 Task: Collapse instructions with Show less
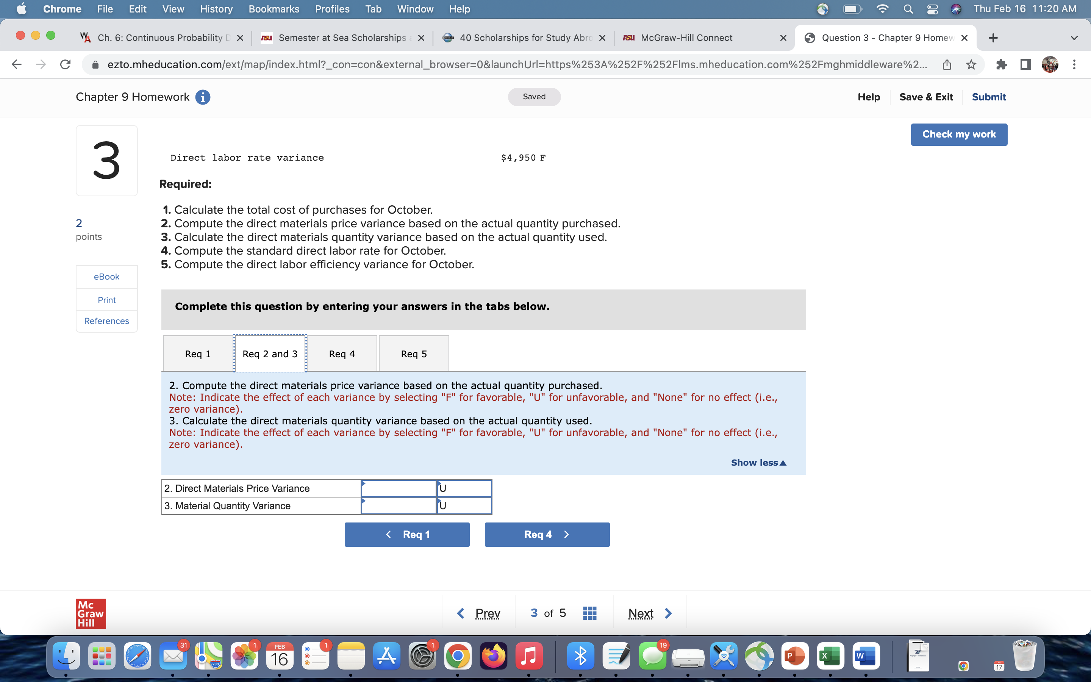(758, 462)
